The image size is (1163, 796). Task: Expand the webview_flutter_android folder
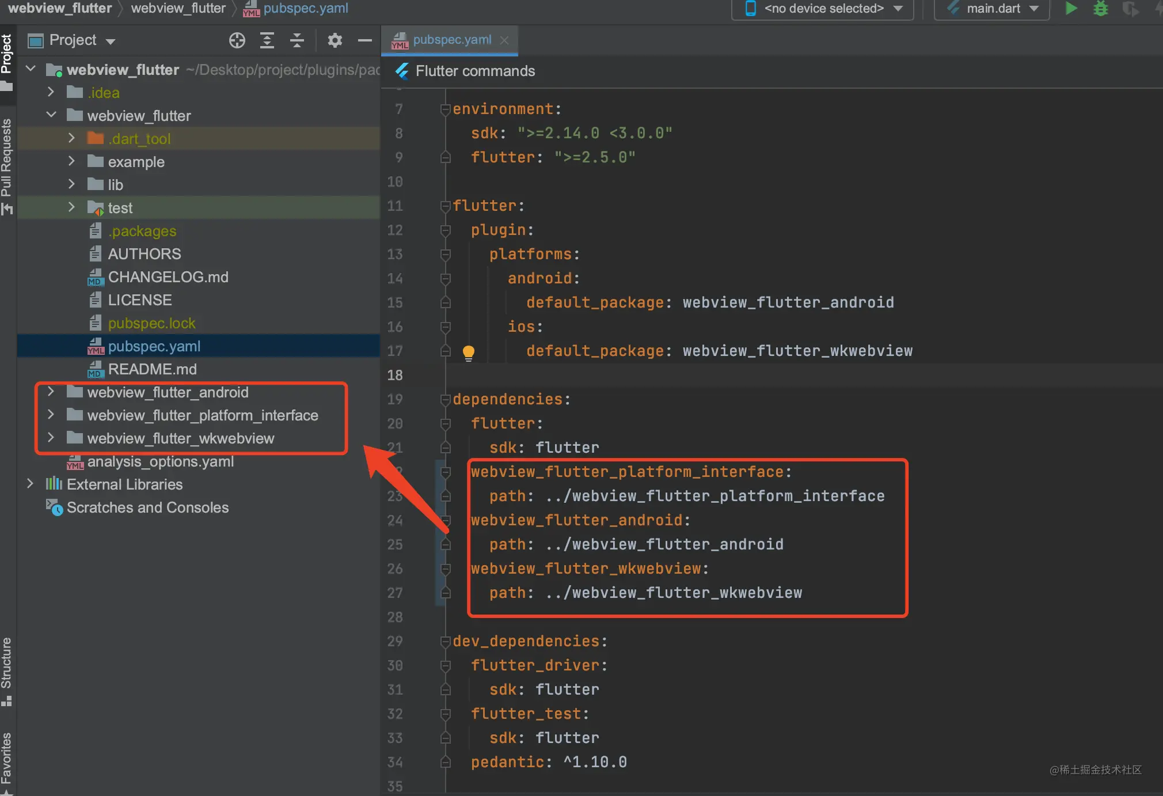(51, 392)
